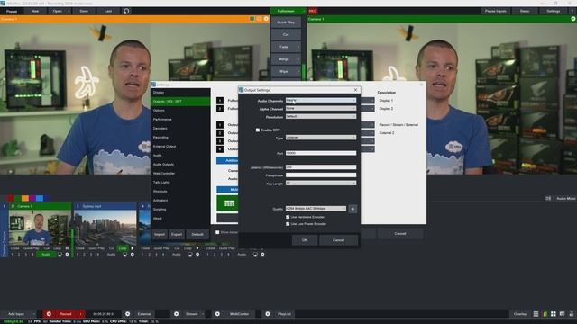Select Decoders in Settings sidebar
The width and height of the screenshot is (577, 324).
click(180, 128)
